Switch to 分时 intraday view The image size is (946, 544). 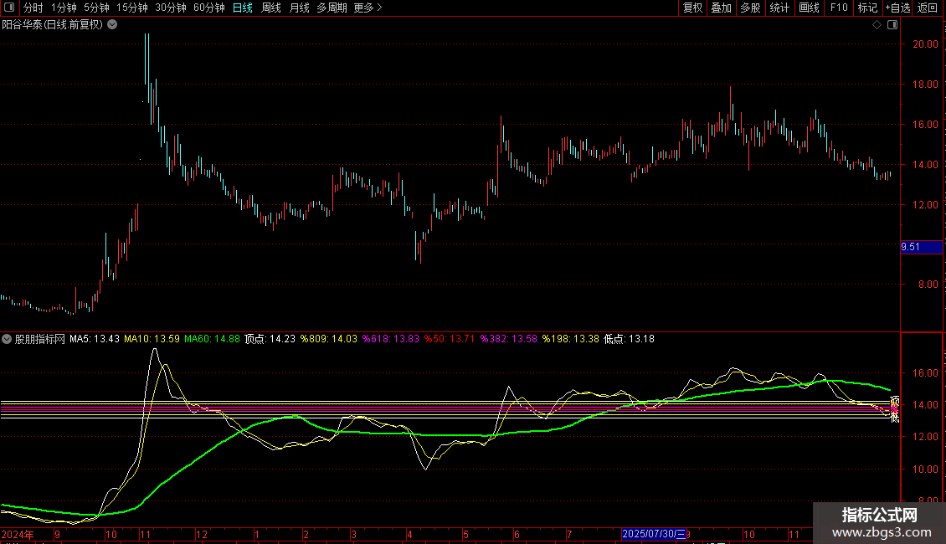(33, 8)
